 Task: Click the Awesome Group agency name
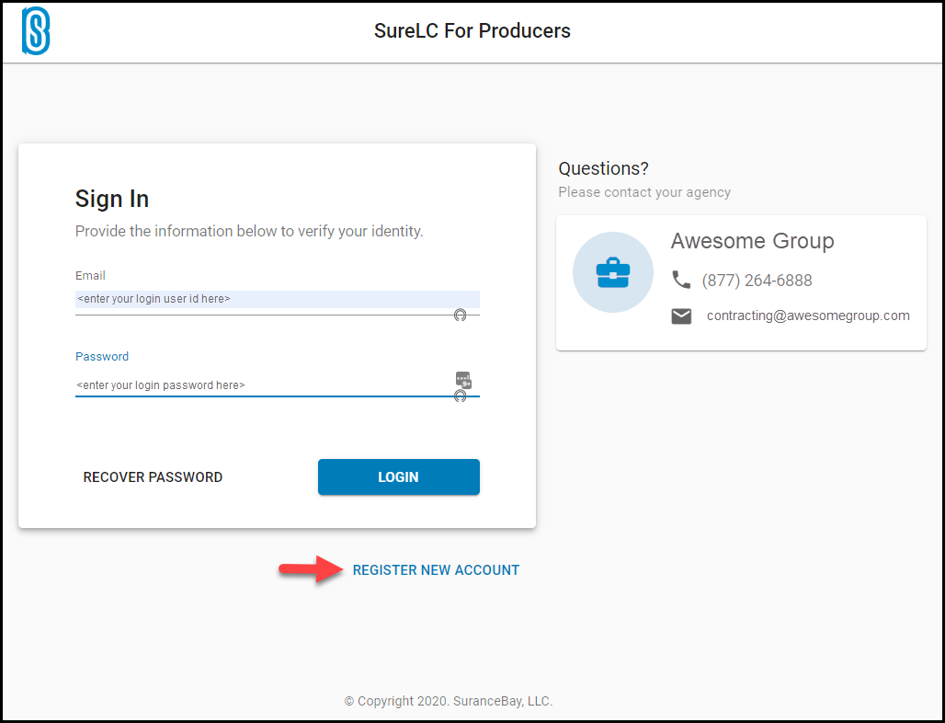[x=752, y=241]
